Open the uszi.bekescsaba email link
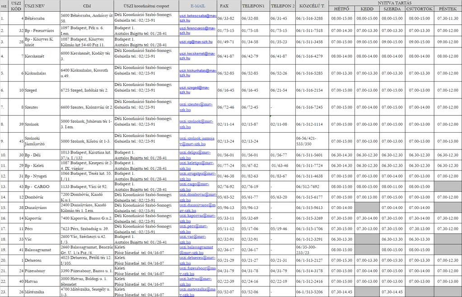 click(198, 18)
